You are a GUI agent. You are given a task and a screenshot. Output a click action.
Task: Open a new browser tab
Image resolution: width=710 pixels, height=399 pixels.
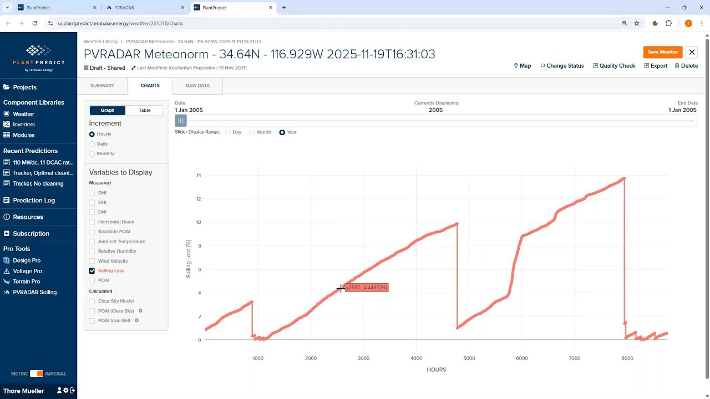(x=284, y=8)
